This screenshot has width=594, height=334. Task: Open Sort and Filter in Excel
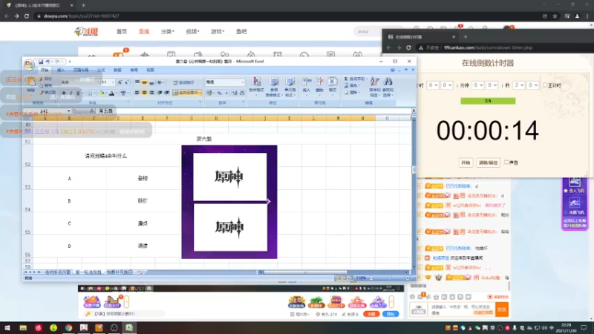pos(375,87)
